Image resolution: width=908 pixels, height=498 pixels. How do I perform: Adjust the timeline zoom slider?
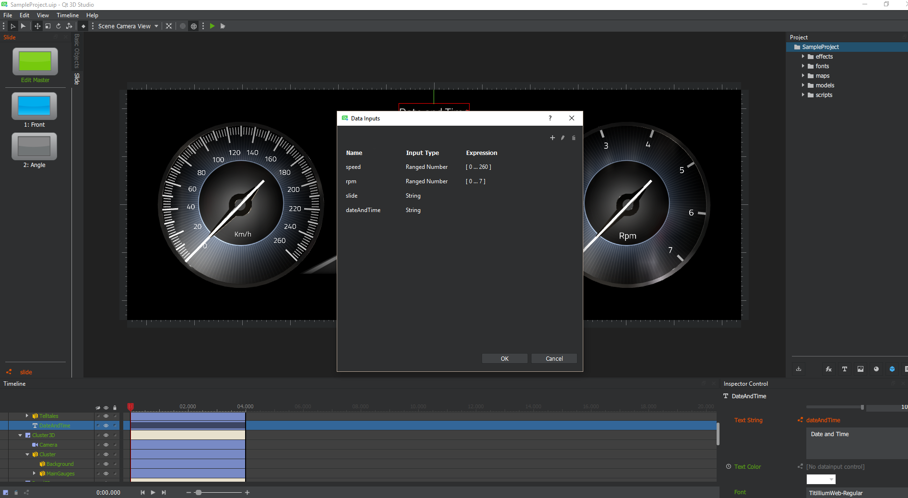[199, 492]
